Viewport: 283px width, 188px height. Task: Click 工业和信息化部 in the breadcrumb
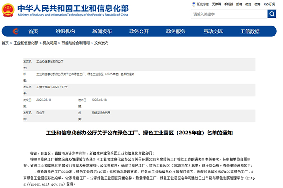pos(25,43)
